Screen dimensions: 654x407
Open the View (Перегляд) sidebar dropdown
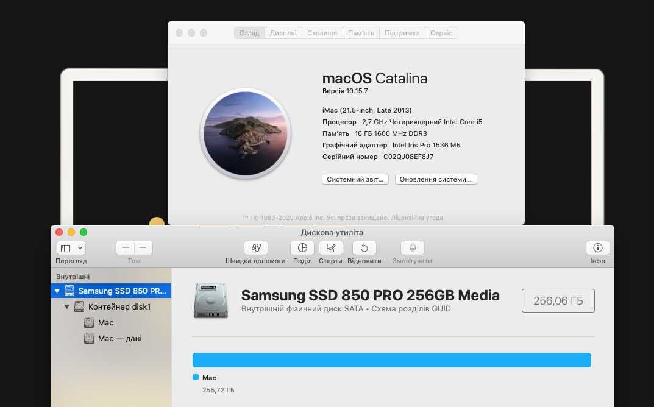71,248
